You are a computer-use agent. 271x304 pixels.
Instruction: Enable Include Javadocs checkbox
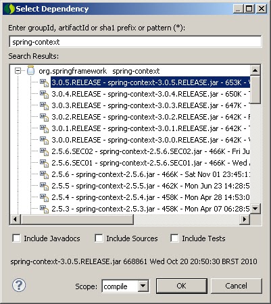click(16, 238)
